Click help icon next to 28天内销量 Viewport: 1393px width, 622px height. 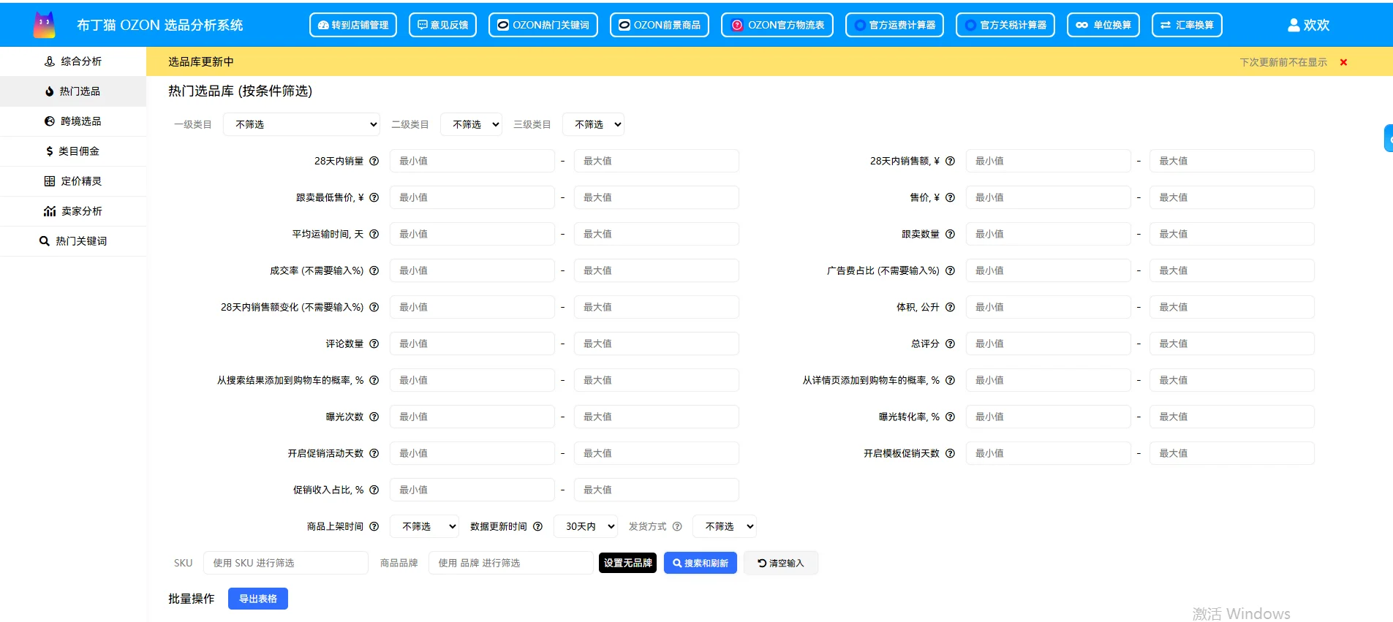[374, 161]
